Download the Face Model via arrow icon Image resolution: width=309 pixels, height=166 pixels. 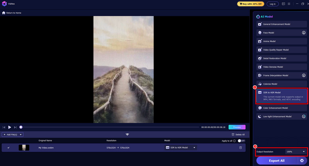point(304,33)
